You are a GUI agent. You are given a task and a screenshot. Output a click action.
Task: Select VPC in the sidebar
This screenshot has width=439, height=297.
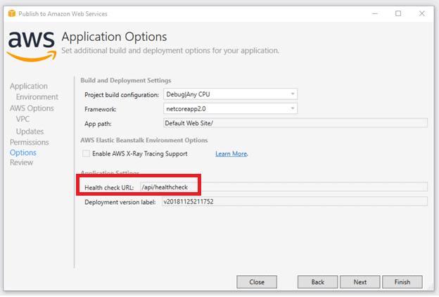(x=23, y=119)
